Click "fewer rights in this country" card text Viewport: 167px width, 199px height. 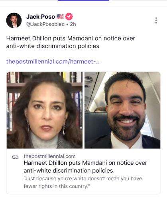[x=57, y=186]
